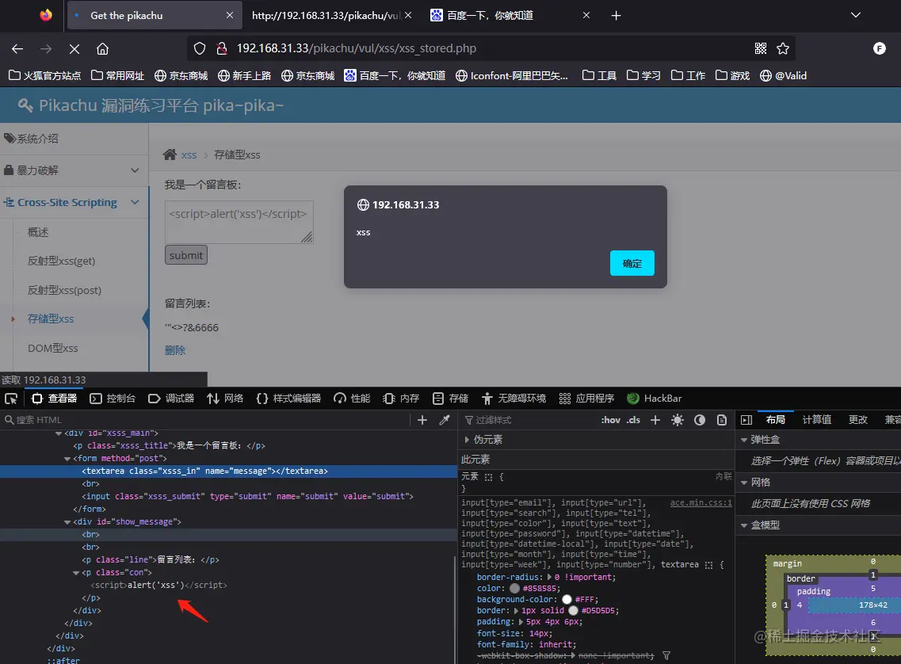Click the browser back arrow
Image resolution: width=901 pixels, height=664 pixels.
(x=17, y=49)
